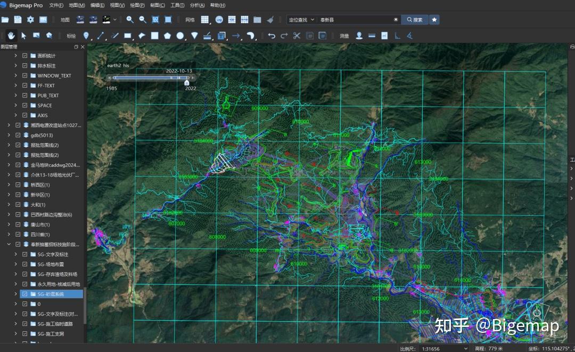Select the curved arrow drawing tool
This screenshot has width=575, height=352.
tap(250, 36)
